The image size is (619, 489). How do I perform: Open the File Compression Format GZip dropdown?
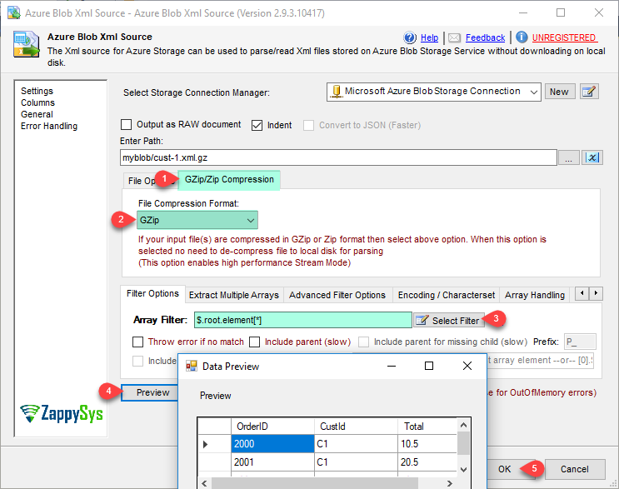[x=197, y=220]
